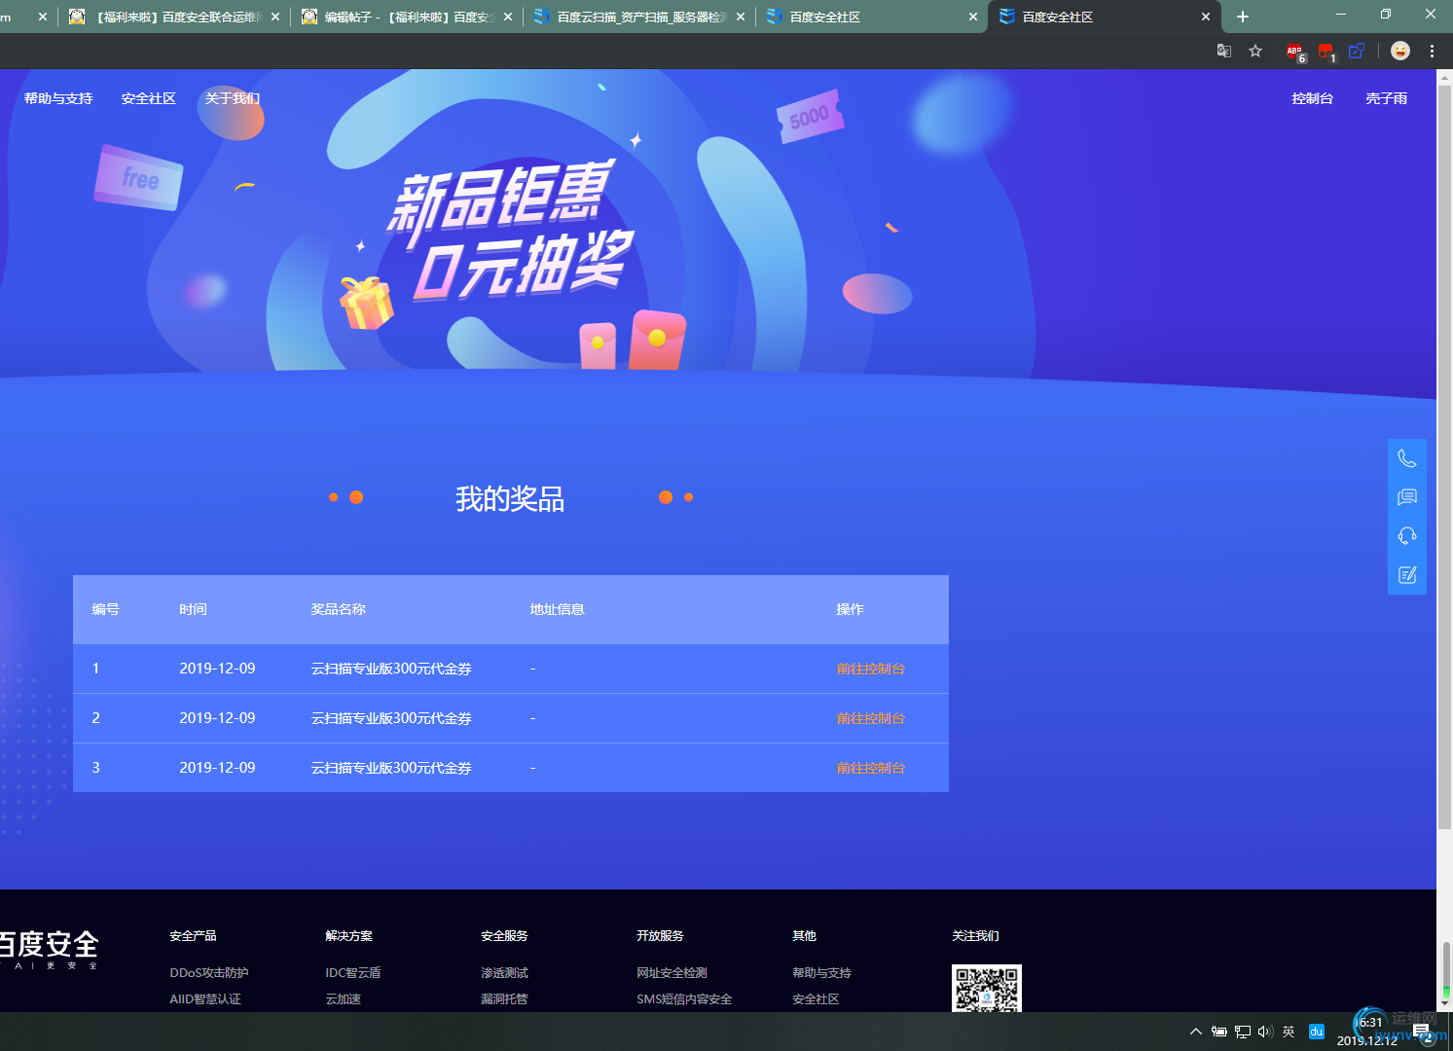Close the 【福利来啦】百度安全联合运维 tab
Screen dimensions: 1453x1051
pyautogui.click(x=275, y=17)
